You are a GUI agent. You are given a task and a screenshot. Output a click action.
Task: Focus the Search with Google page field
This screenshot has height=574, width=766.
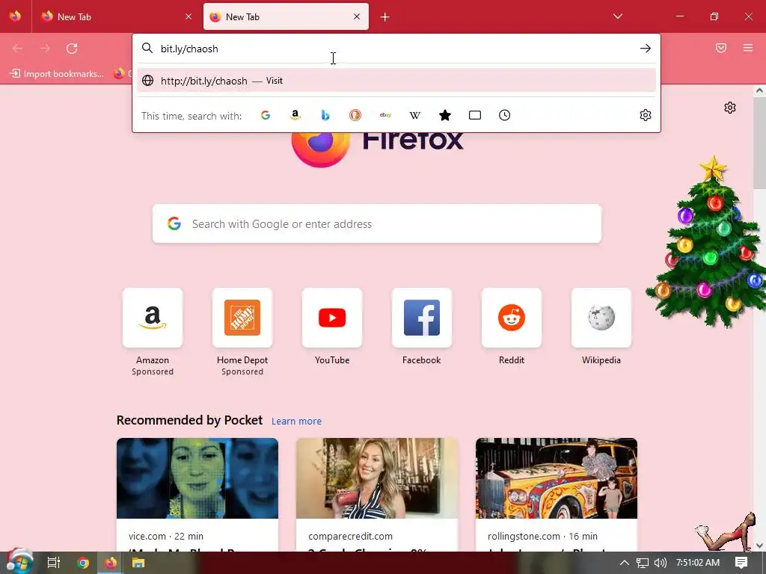pyautogui.click(x=377, y=223)
